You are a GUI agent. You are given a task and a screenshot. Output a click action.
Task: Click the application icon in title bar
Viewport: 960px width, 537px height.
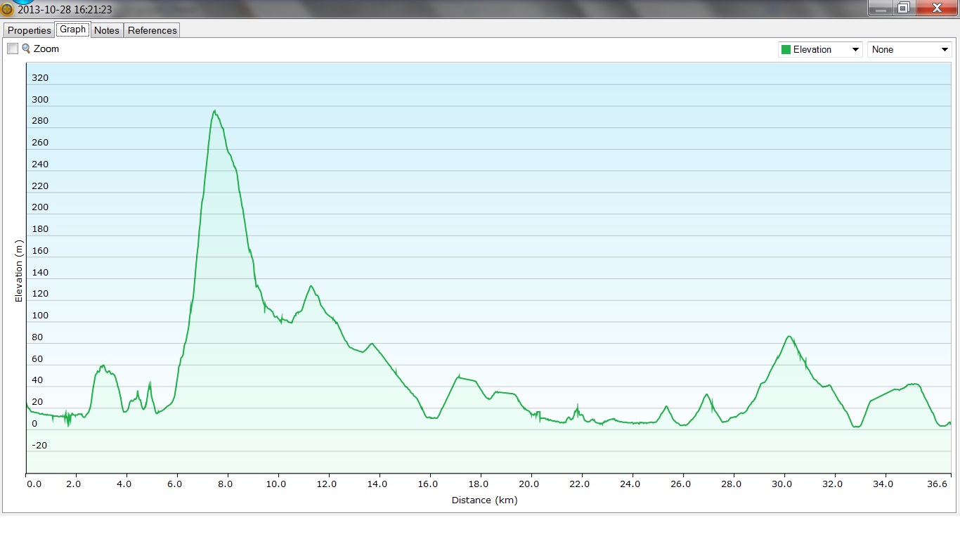coord(8,10)
